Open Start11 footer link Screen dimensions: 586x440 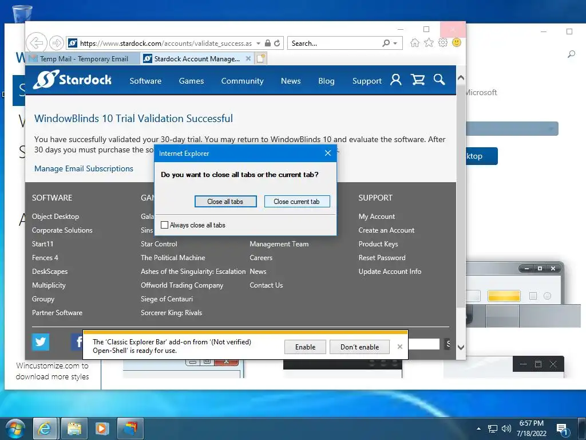pos(42,244)
